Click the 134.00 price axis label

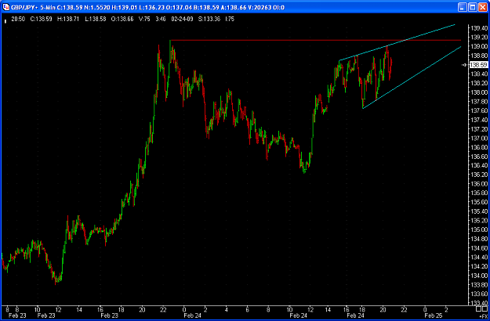click(x=478, y=276)
